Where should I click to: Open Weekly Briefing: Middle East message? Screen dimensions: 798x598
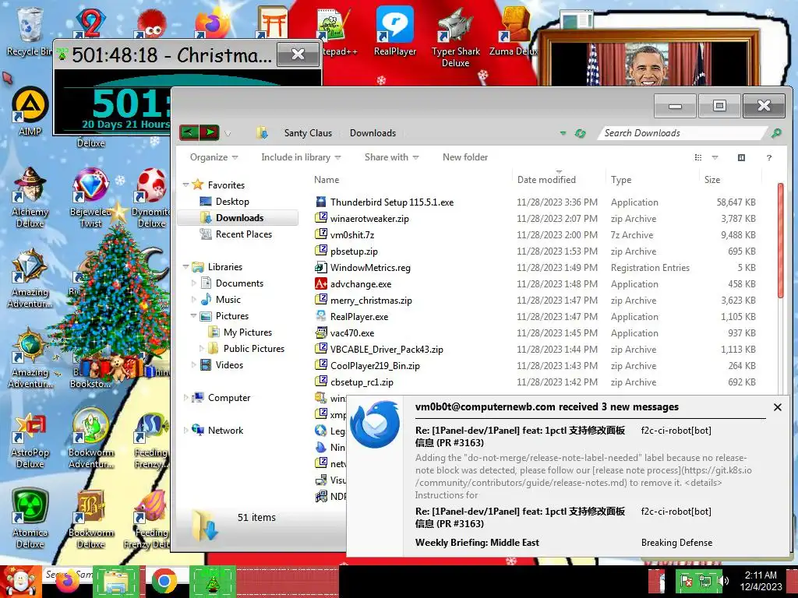pyautogui.click(x=477, y=543)
